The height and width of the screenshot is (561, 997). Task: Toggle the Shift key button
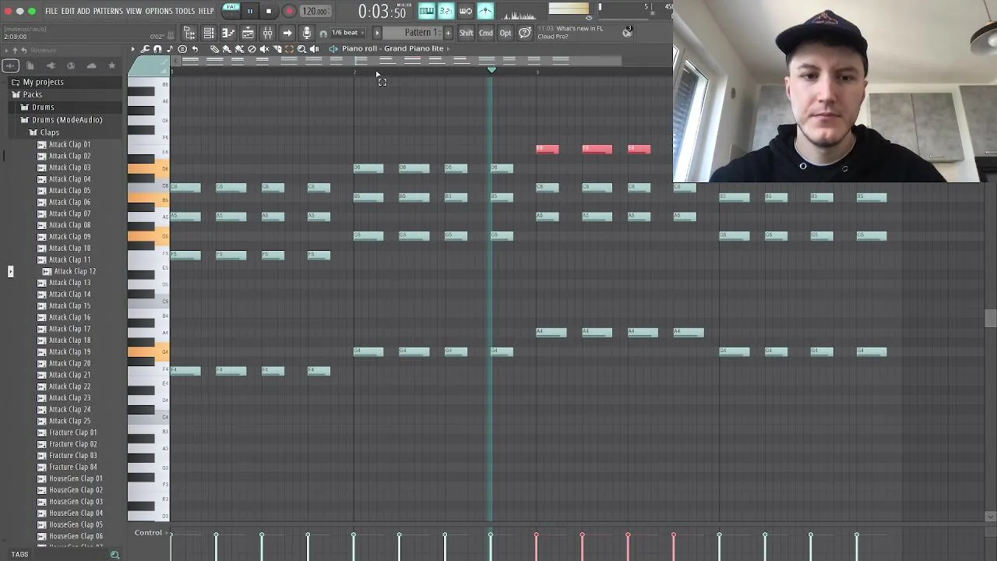[466, 33]
